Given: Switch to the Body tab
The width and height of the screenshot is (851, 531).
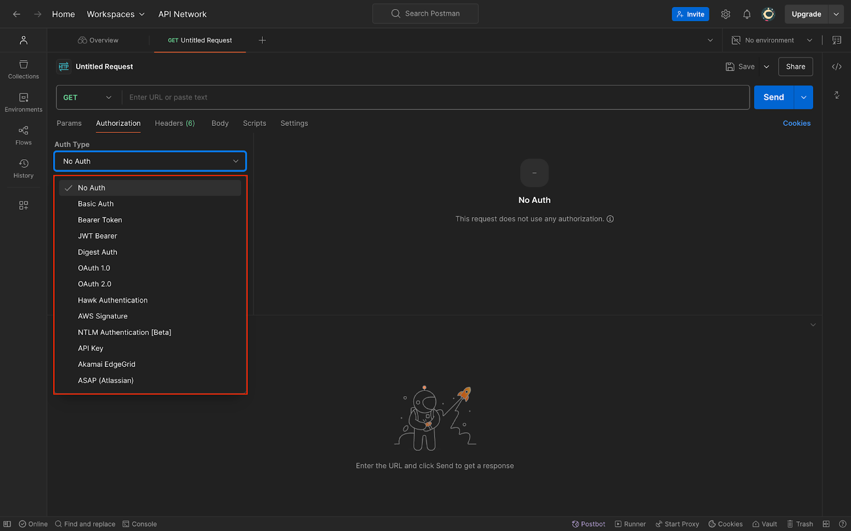Looking at the screenshot, I should 220,123.
